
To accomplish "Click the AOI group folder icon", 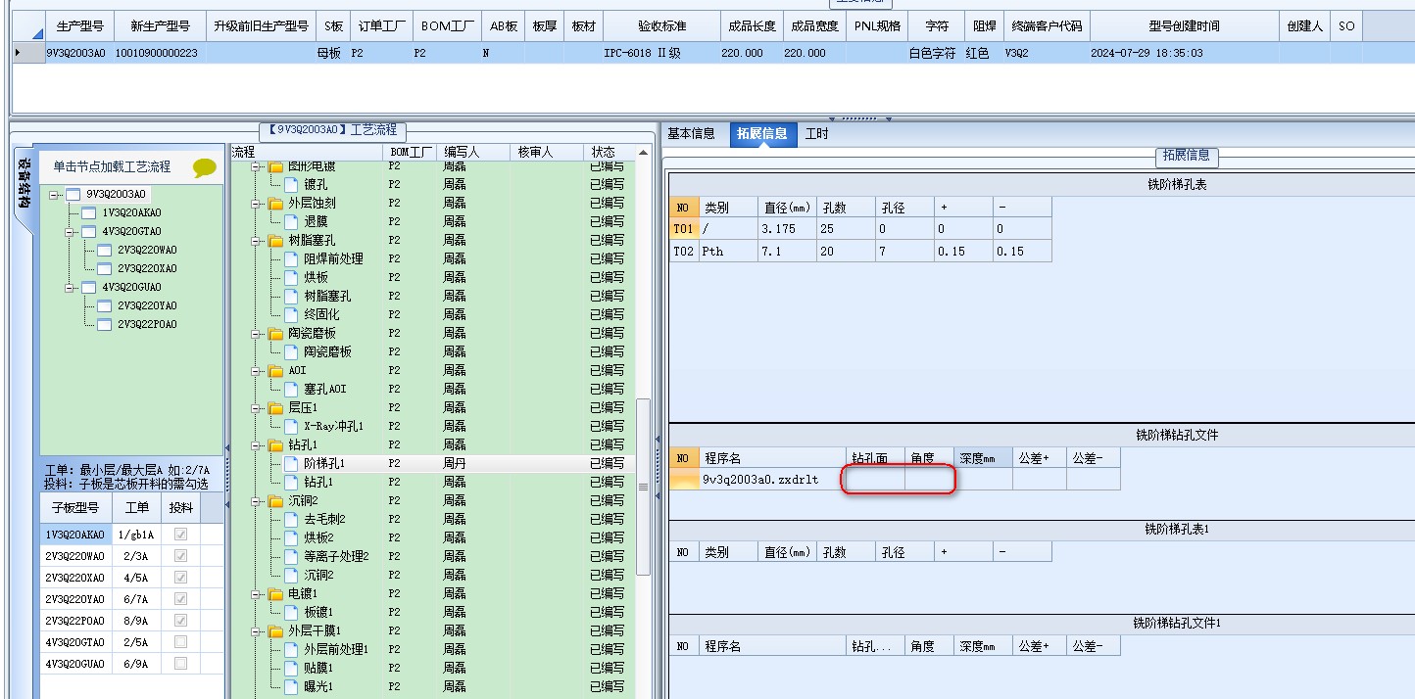I will tap(275, 371).
